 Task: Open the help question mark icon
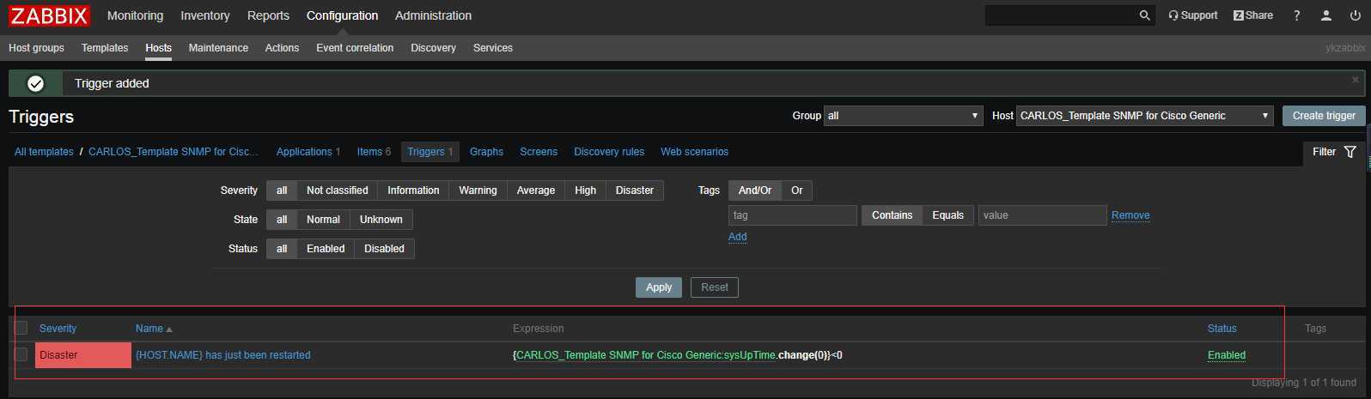pos(1297,15)
